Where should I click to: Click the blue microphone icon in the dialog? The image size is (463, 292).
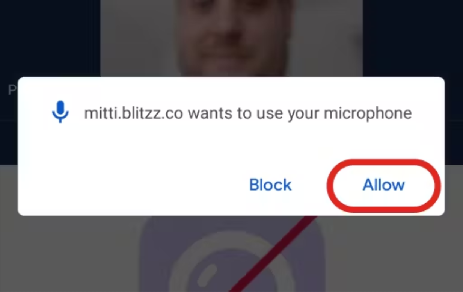[x=60, y=112]
